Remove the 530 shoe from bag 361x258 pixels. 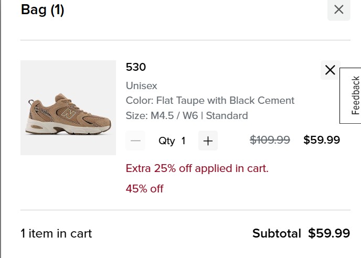click(330, 70)
